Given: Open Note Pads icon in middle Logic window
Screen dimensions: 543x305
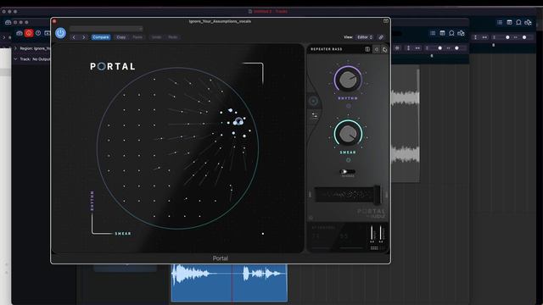Looking at the screenshot, I should 442,33.
